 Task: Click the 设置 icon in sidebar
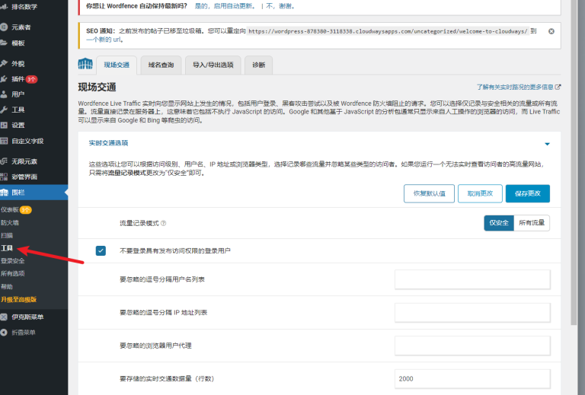click(4, 126)
